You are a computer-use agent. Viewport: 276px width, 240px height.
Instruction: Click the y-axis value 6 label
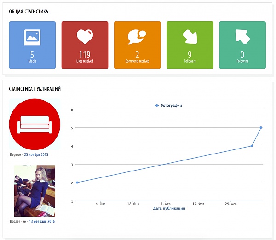[72, 110]
